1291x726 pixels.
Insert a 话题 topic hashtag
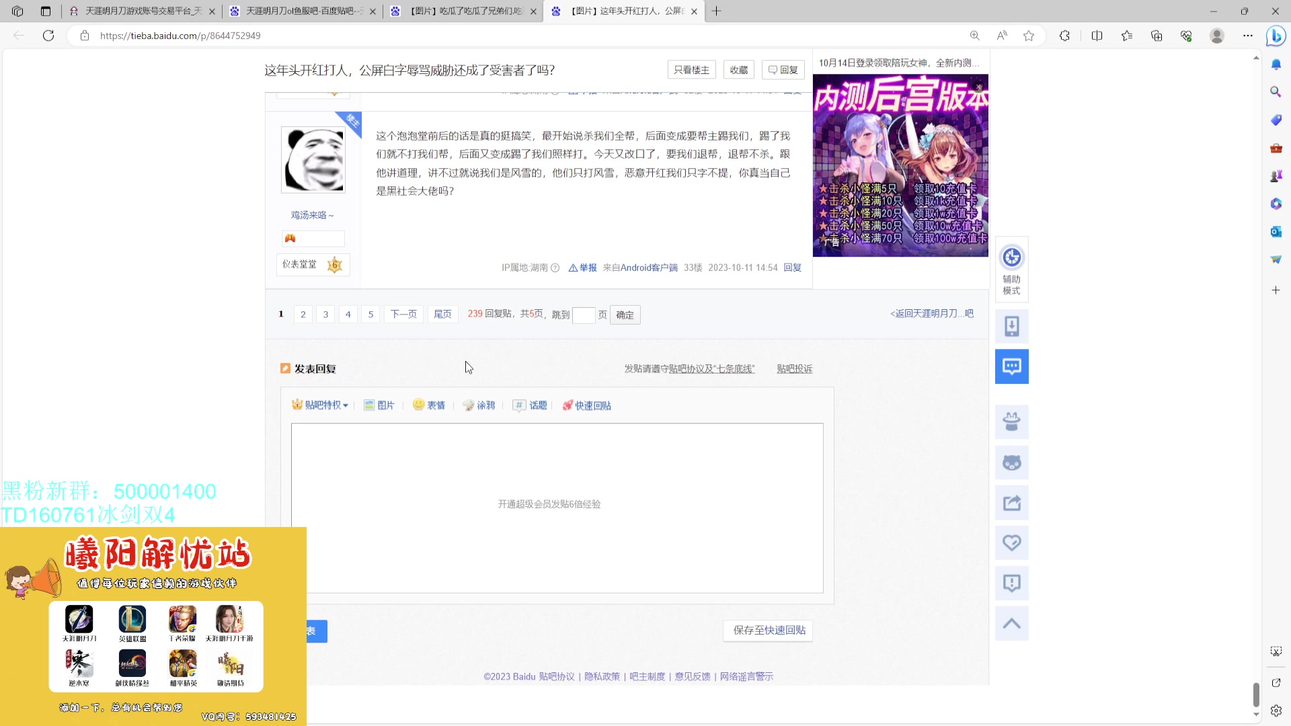coord(530,405)
